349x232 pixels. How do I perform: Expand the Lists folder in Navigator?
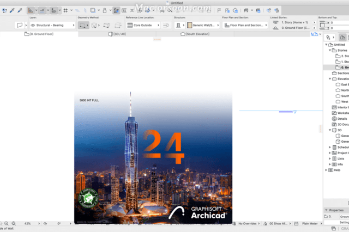330,158
